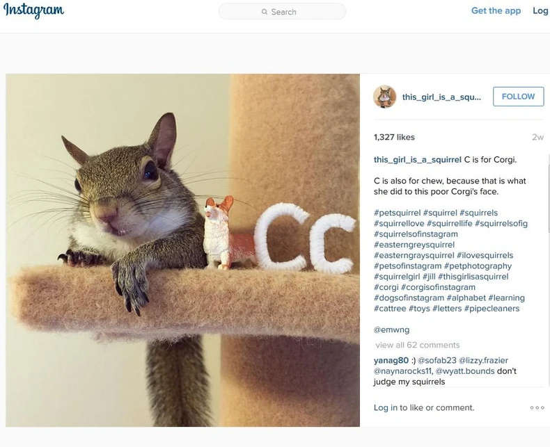The height and width of the screenshot is (447, 550).
Task: Open the squirrel profile avatar
Action: [384, 97]
